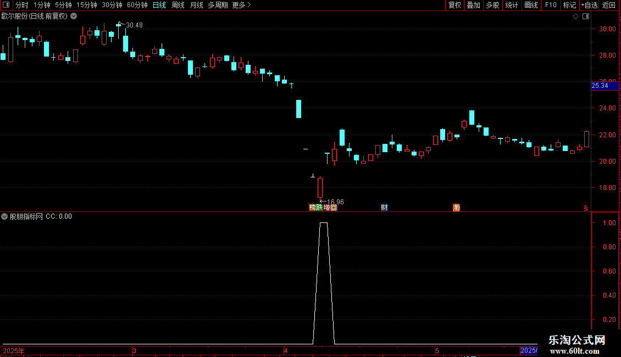
Task: Click the highlighted 2025/ date box
Action: tap(529, 350)
